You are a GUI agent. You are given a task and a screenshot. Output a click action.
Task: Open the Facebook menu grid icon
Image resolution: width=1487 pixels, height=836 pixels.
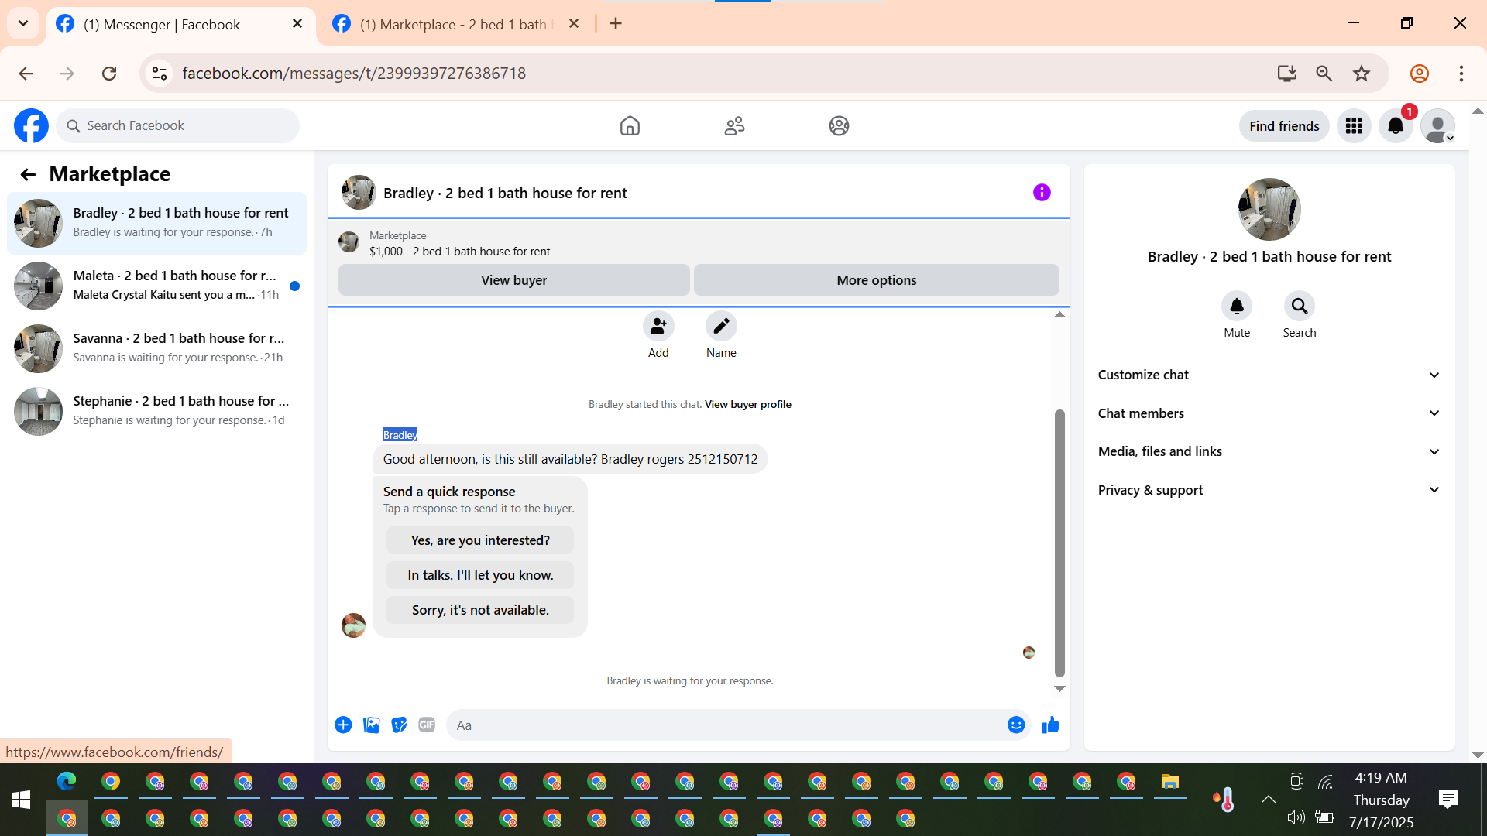(x=1354, y=126)
